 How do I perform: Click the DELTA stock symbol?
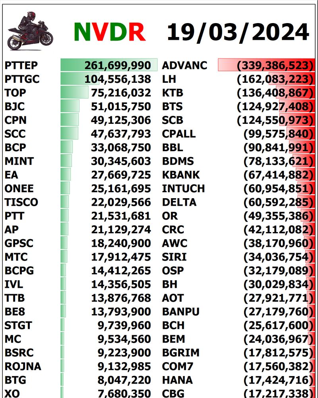click(x=179, y=202)
